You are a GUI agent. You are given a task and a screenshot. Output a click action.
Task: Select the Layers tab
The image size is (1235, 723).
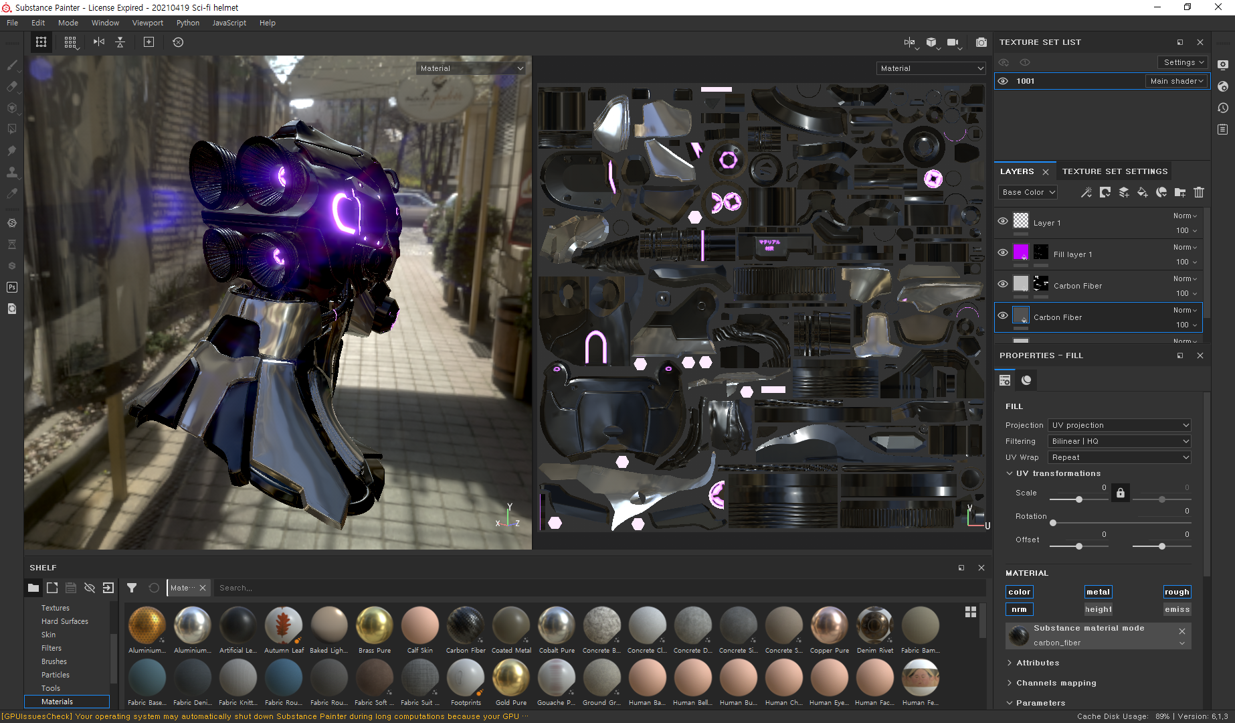[1017, 171]
